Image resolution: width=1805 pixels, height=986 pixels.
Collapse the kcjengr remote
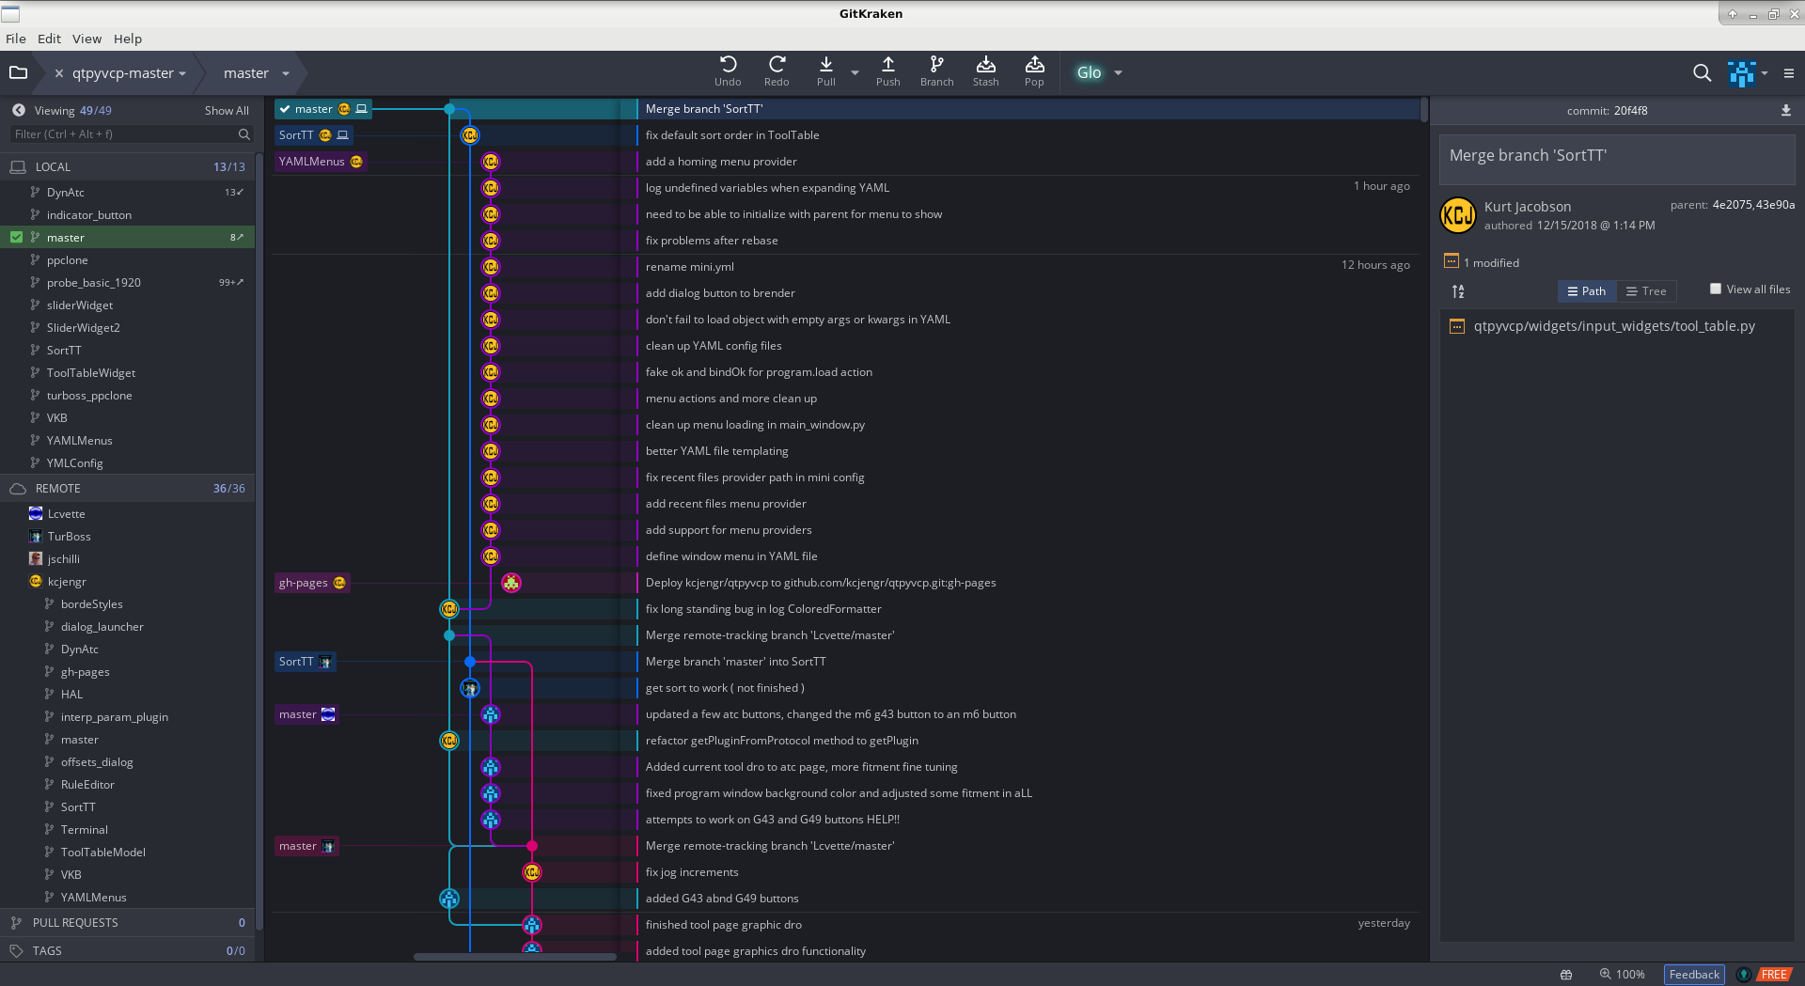[x=127, y=582]
